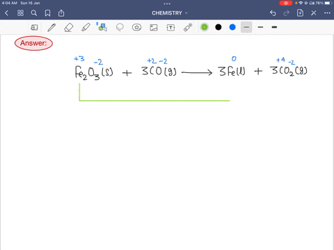Select the Image insert tool
334x250 pixels.
point(154,28)
